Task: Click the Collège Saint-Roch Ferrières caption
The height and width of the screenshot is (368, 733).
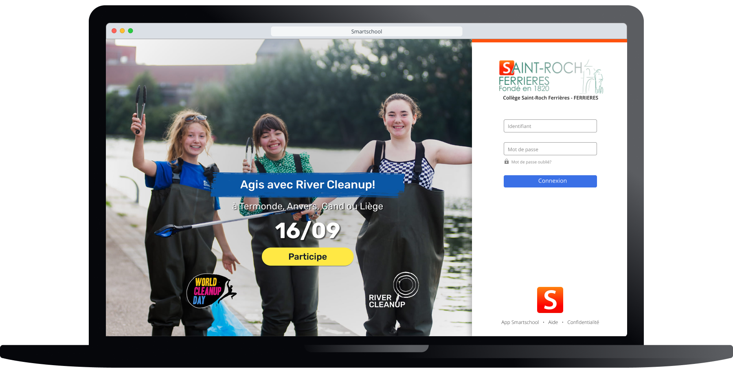Action: pos(550,98)
